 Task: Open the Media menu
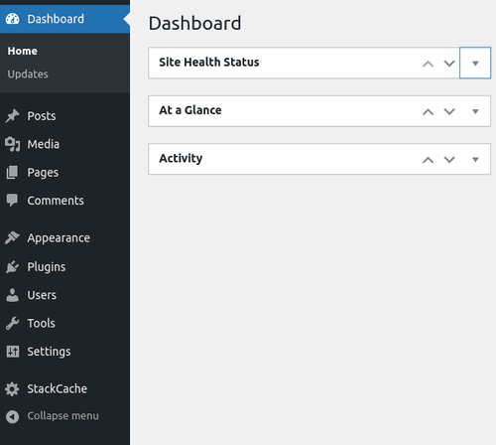44,144
